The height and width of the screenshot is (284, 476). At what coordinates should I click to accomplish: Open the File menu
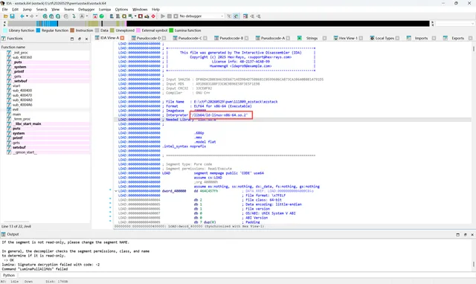coord(5,10)
